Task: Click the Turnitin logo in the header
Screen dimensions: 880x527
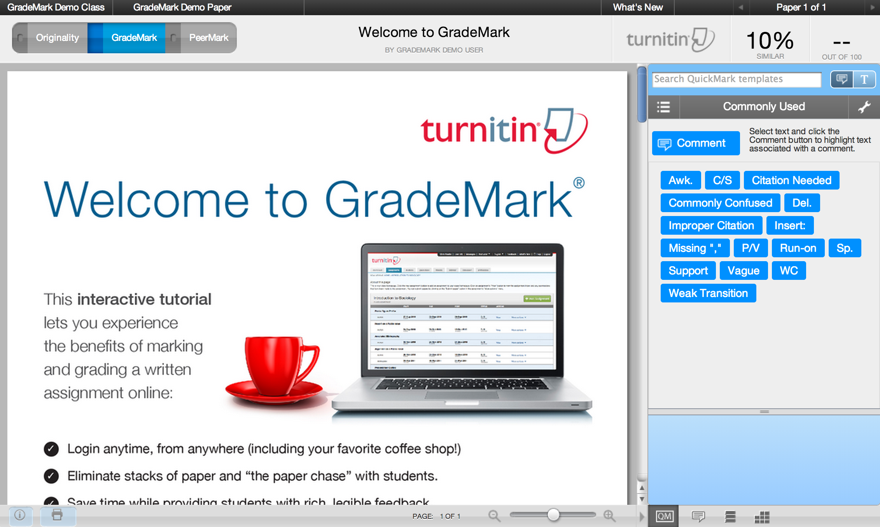Action: tap(670, 40)
